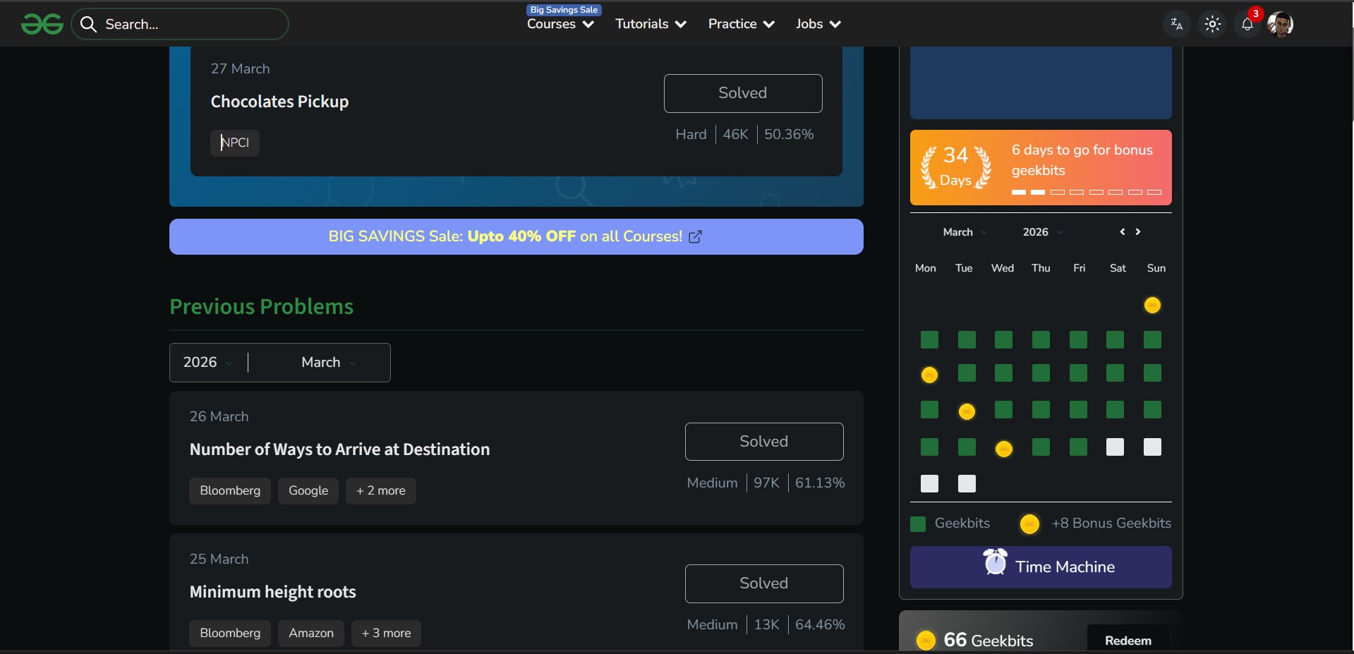Screen dimensions: 1354x654
Task: Go to next month calendar arrow
Action: click(1138, 232)
